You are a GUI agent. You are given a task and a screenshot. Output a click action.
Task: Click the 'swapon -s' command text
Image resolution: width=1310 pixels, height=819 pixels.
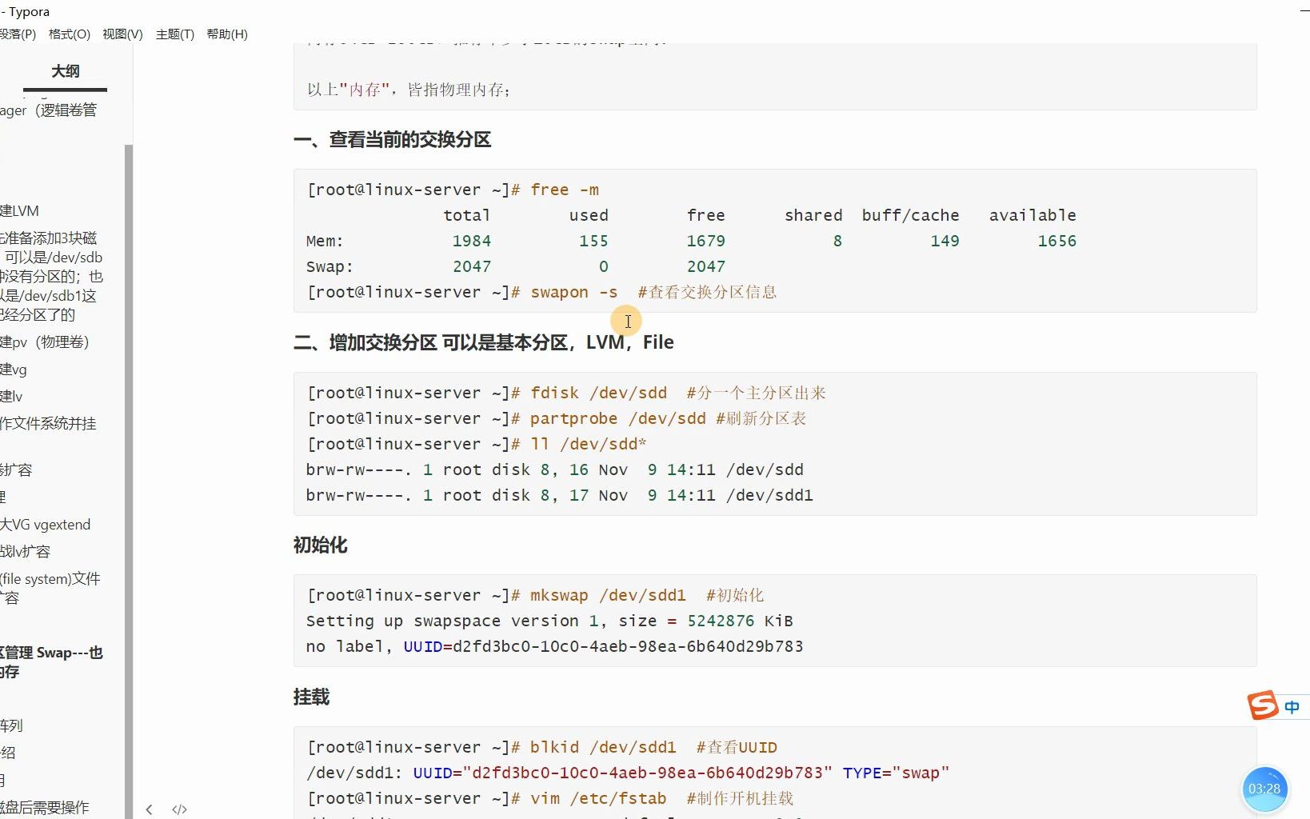tap(574, 292)
